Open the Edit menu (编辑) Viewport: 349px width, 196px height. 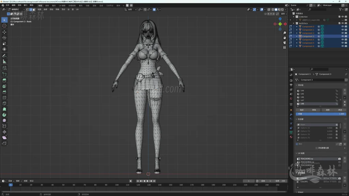[x=14, y=5]
